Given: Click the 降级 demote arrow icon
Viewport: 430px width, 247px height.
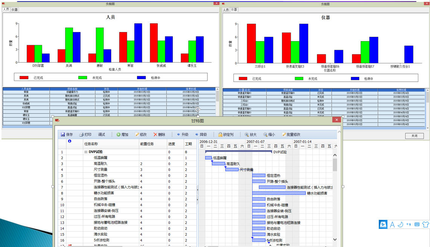Looking at the screenshot, I should pos(197,135).
